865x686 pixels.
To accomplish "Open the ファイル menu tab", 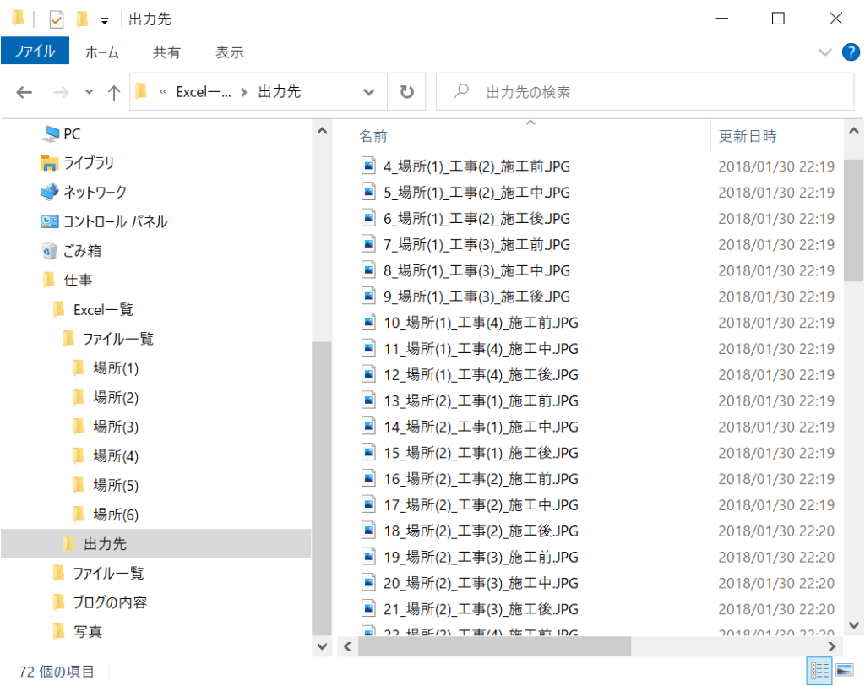I will click(x=35, y=52).
